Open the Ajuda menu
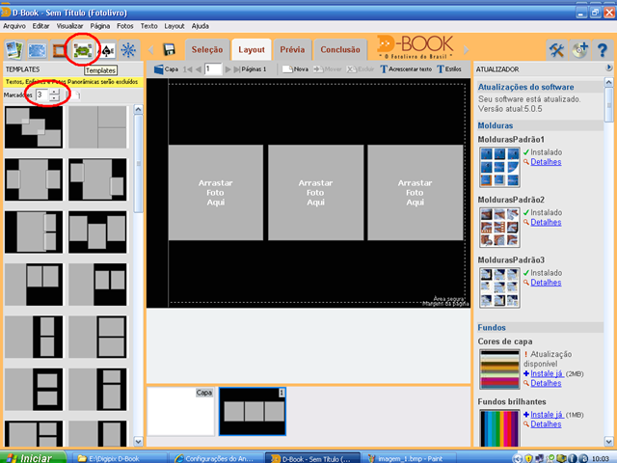The height and width of the screenshot is (463, 617). [201, 26]
